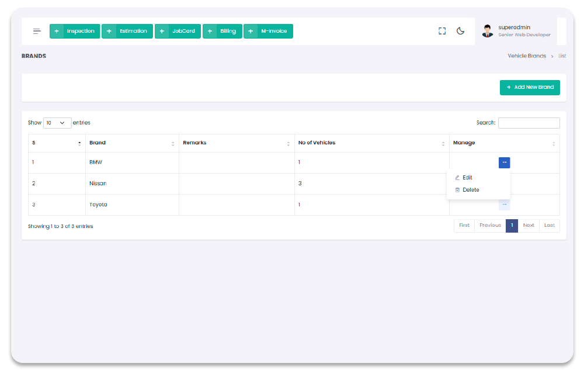Click plus icon on Inspection button
Viewport: 584px width, 370px height.
(x=57, y=32)
